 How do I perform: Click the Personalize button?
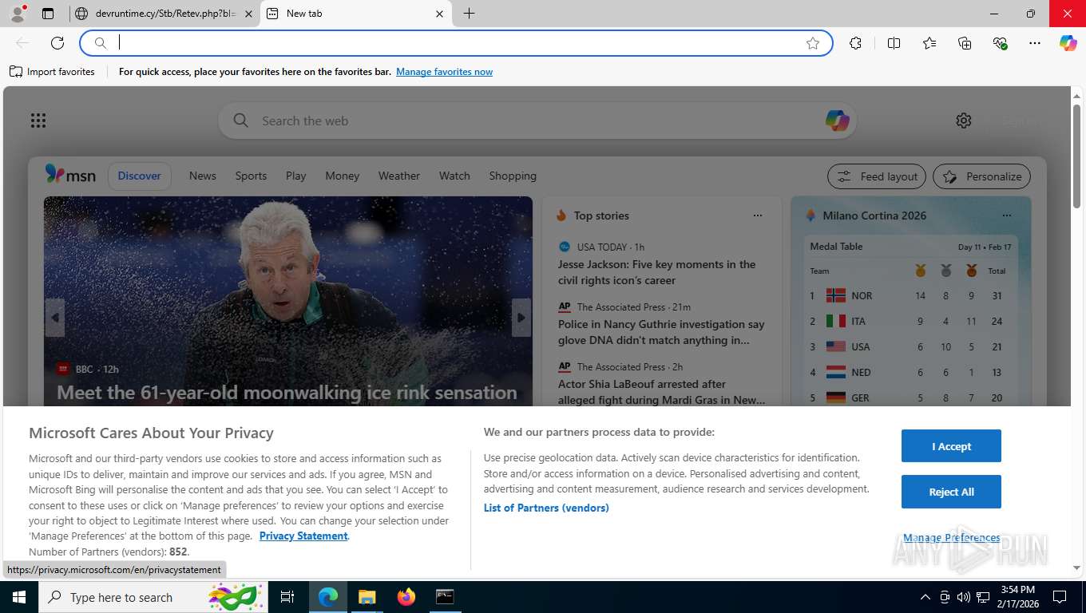tap(981, 176)
